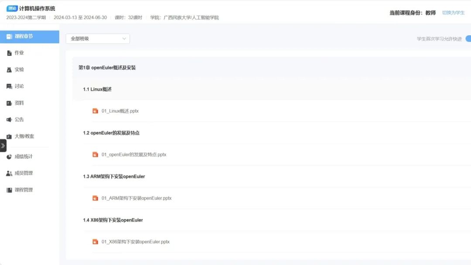Click the 作业 document icon
The height and width of the screenshot is (265, 471).
(x=9, y=53)
